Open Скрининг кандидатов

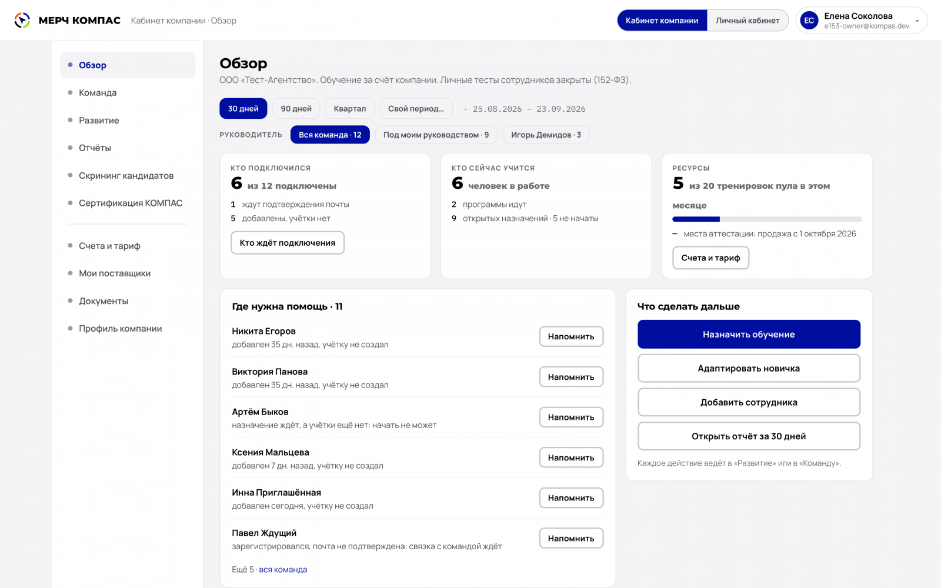tap(128, 176)
